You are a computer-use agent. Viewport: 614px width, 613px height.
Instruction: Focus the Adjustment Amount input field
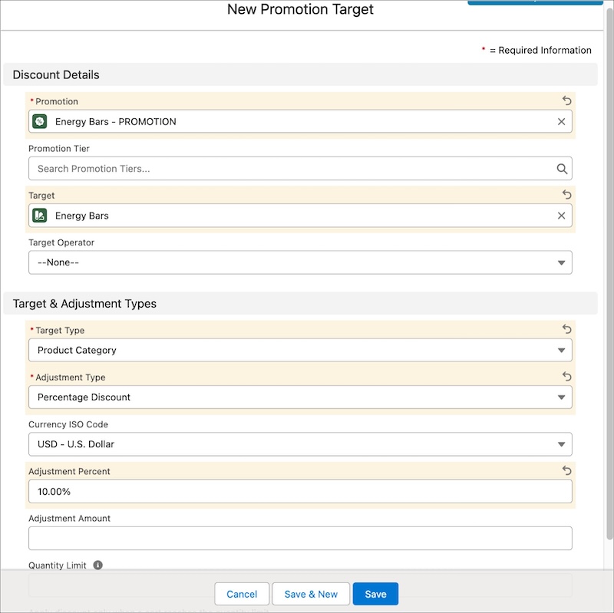point(300,539)
